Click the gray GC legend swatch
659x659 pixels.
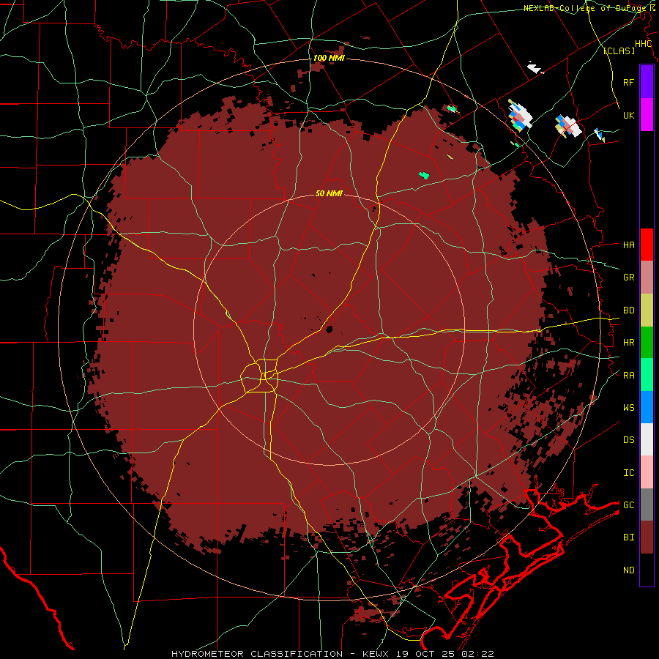pyautogui.click(x=647, y=505)
